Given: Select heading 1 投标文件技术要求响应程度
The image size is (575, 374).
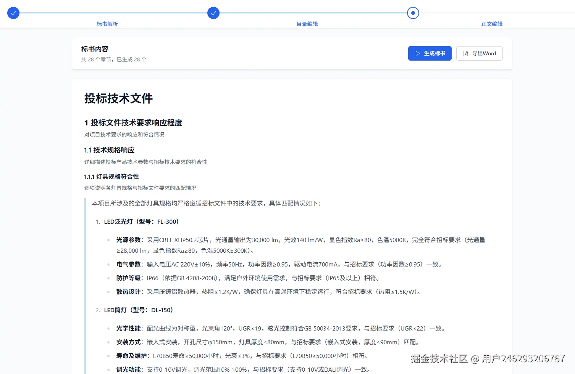Looking at the screenshot, I should click(x=133, y=123).
